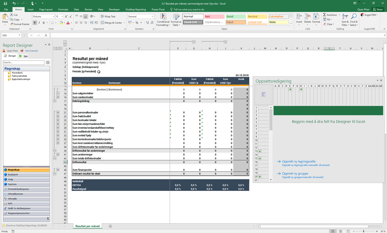Open the File tab
This screenshot has height=233, width=387.
click(x=6, y=9)
